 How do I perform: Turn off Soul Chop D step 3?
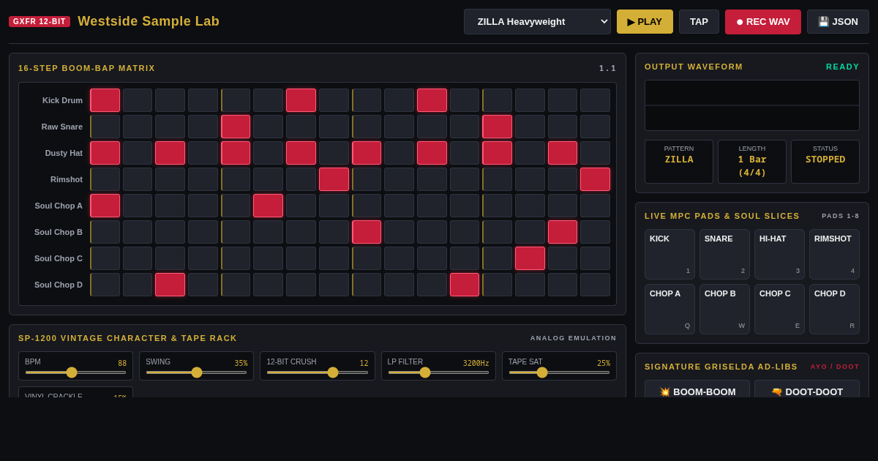point(170,285)
